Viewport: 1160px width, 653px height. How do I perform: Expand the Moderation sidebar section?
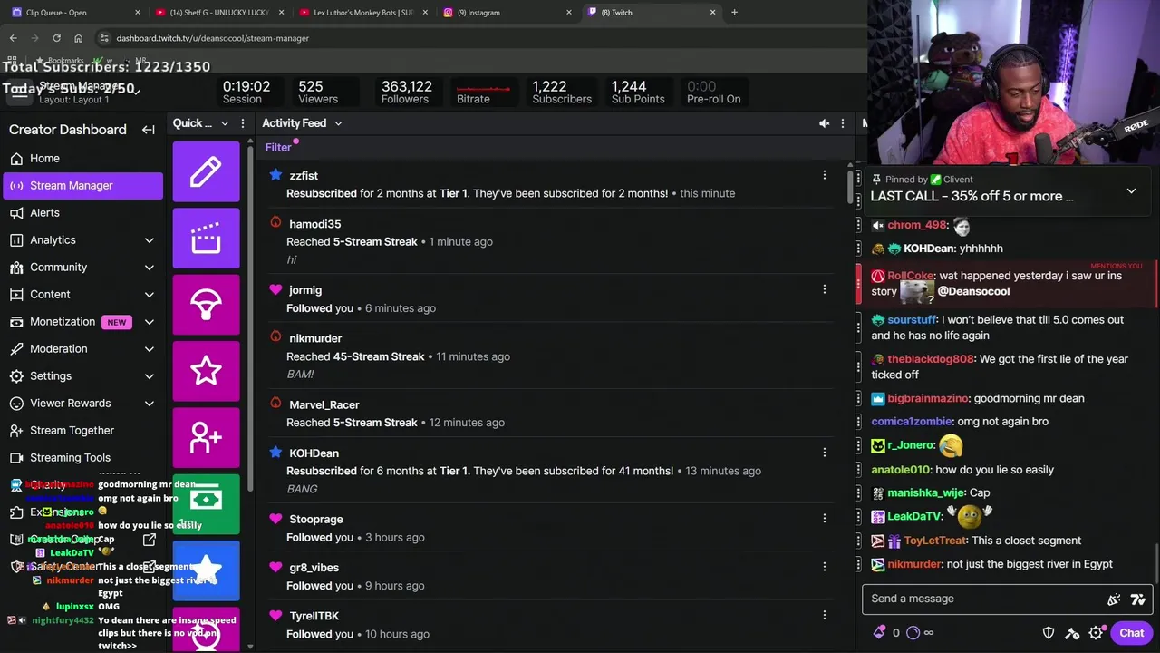pyautogui.click(x=150, y=349)
